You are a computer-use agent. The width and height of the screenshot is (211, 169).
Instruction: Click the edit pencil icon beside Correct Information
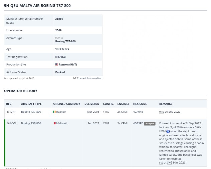75,78
